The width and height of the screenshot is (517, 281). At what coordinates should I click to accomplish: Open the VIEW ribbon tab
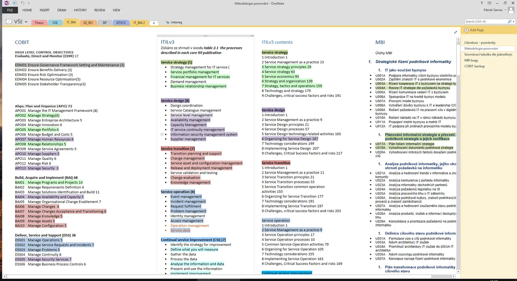(116, 10)
